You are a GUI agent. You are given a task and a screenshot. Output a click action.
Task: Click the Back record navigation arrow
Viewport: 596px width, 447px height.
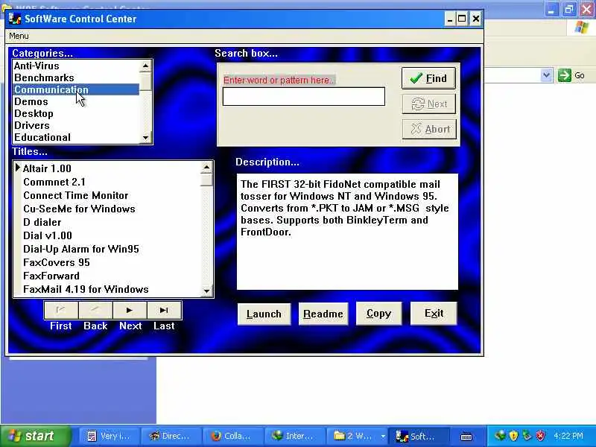(95, 310)
